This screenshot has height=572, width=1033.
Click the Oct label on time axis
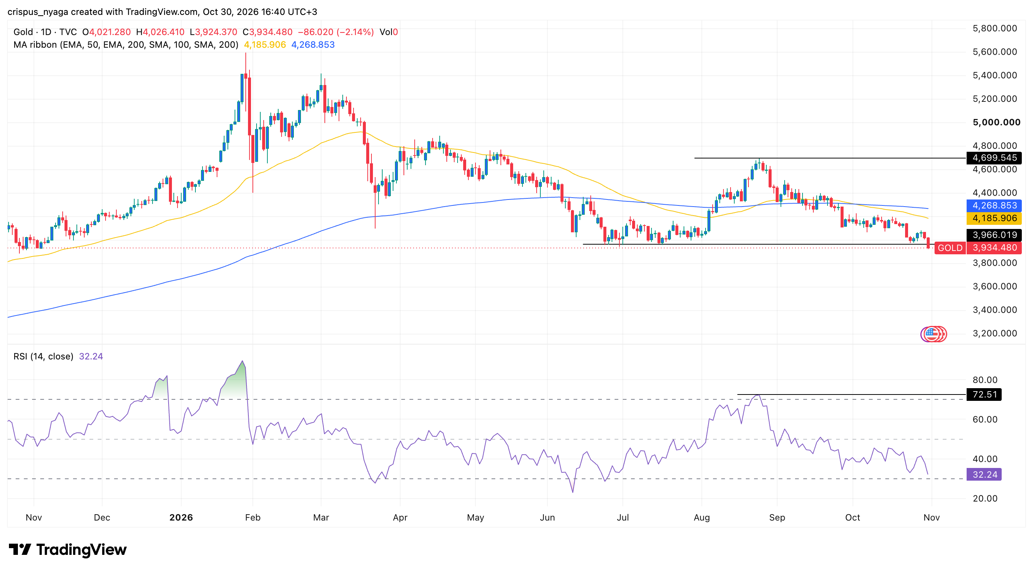[853, 518]
